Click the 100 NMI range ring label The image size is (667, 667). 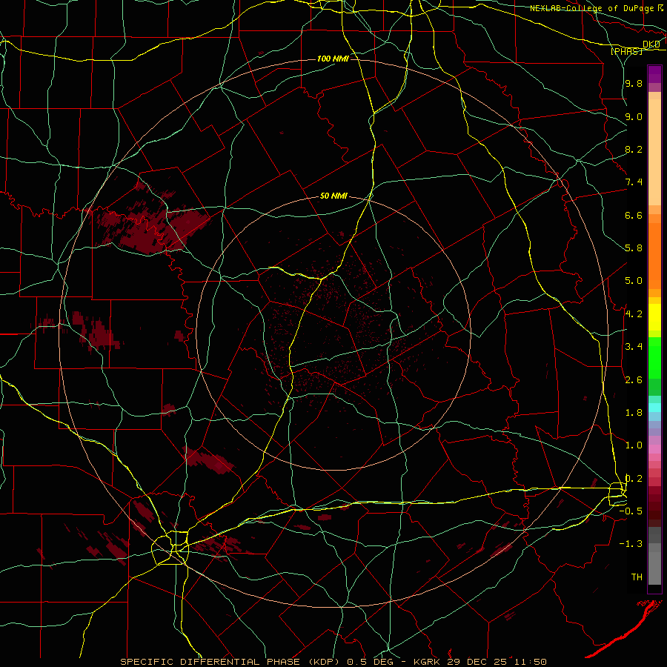333,59
